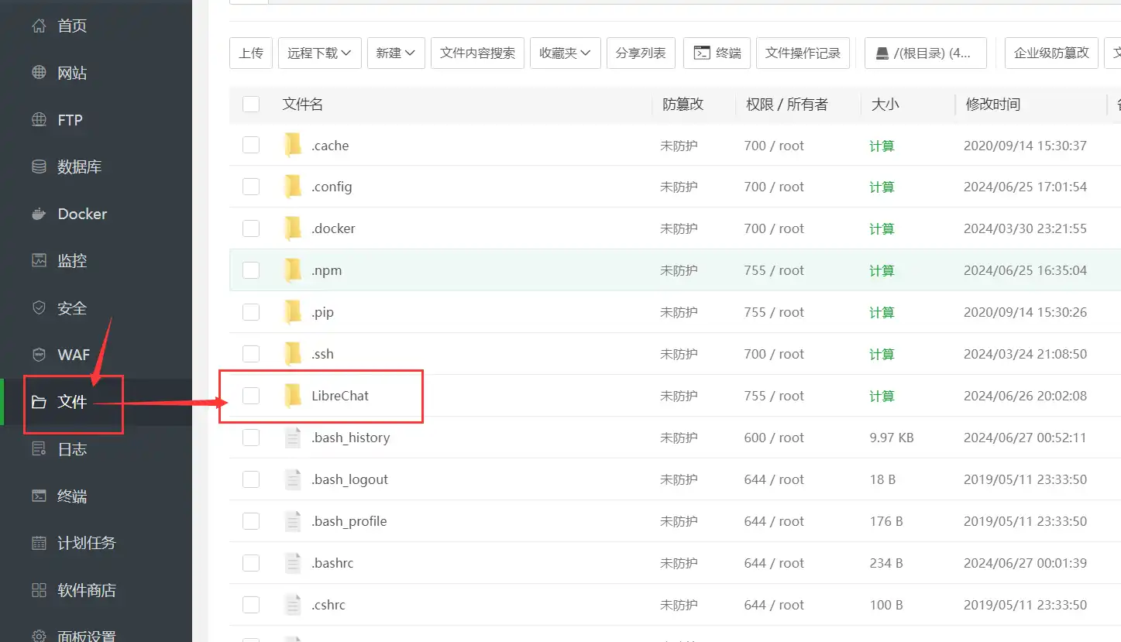Click the scheduled tasks calendar icon
The image size is (1121, 642).
pyautogui.click(x=39, y=543)
